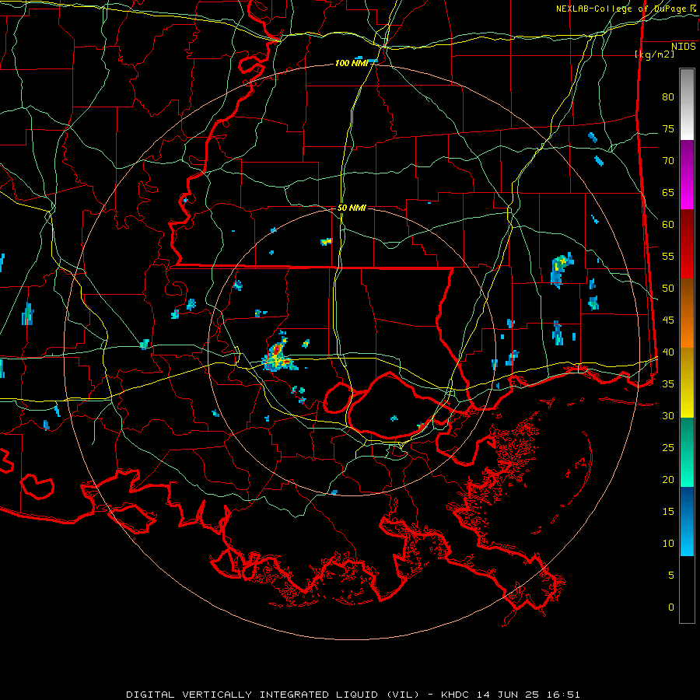
Task: Click the 50 NMI range ring label
Action: [x=352, y=208]
